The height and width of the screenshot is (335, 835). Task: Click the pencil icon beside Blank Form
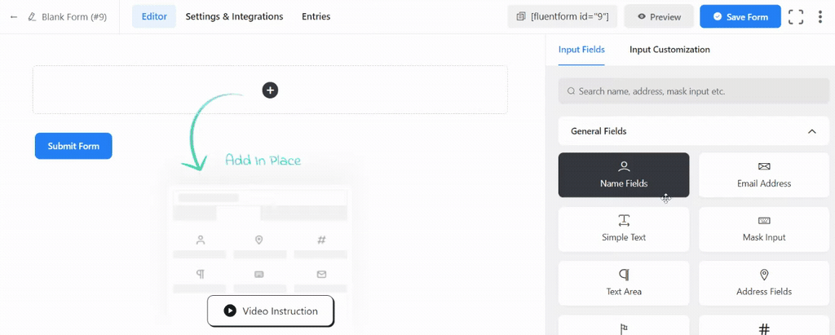(32, 16)
